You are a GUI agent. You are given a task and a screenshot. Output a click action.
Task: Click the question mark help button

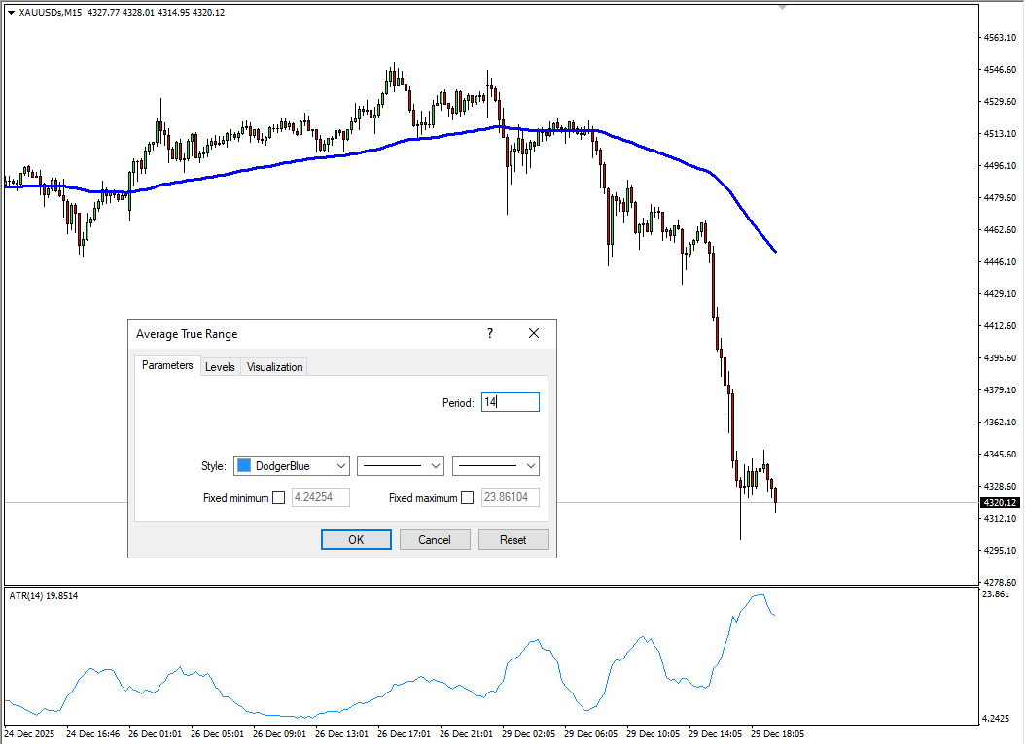pyautogui.click(x=490, y=333)
